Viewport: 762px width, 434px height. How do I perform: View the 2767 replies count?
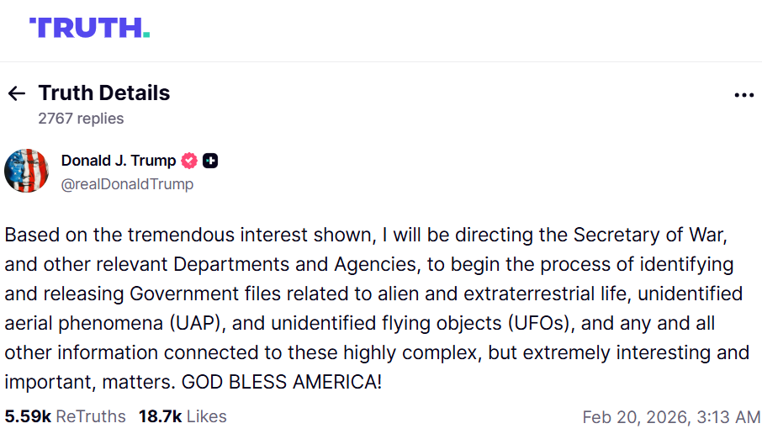81,119
